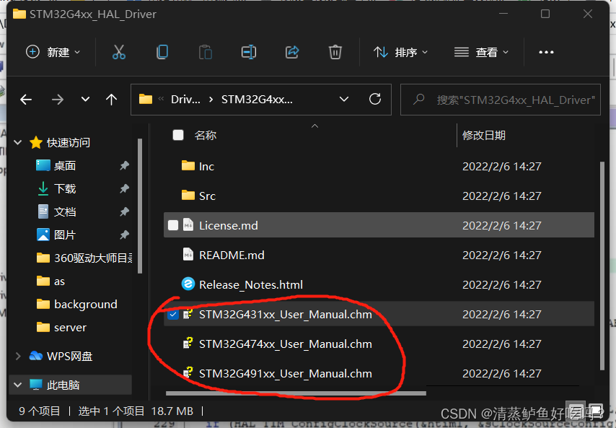Click the pin icon next to 下载
The image size is (616, 428).
tap(125, 188)
